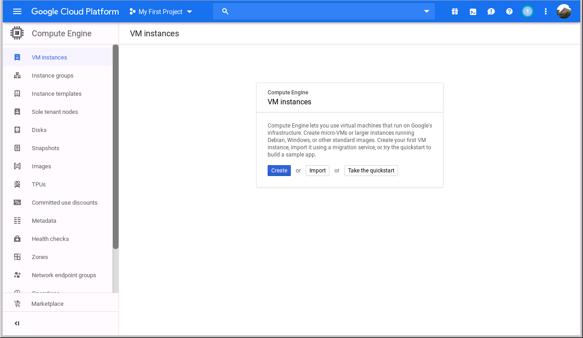Image resolution: width=583 pixels, height=338 pixels.
Task: Click the TPUs icon
Action: [17, 184]
